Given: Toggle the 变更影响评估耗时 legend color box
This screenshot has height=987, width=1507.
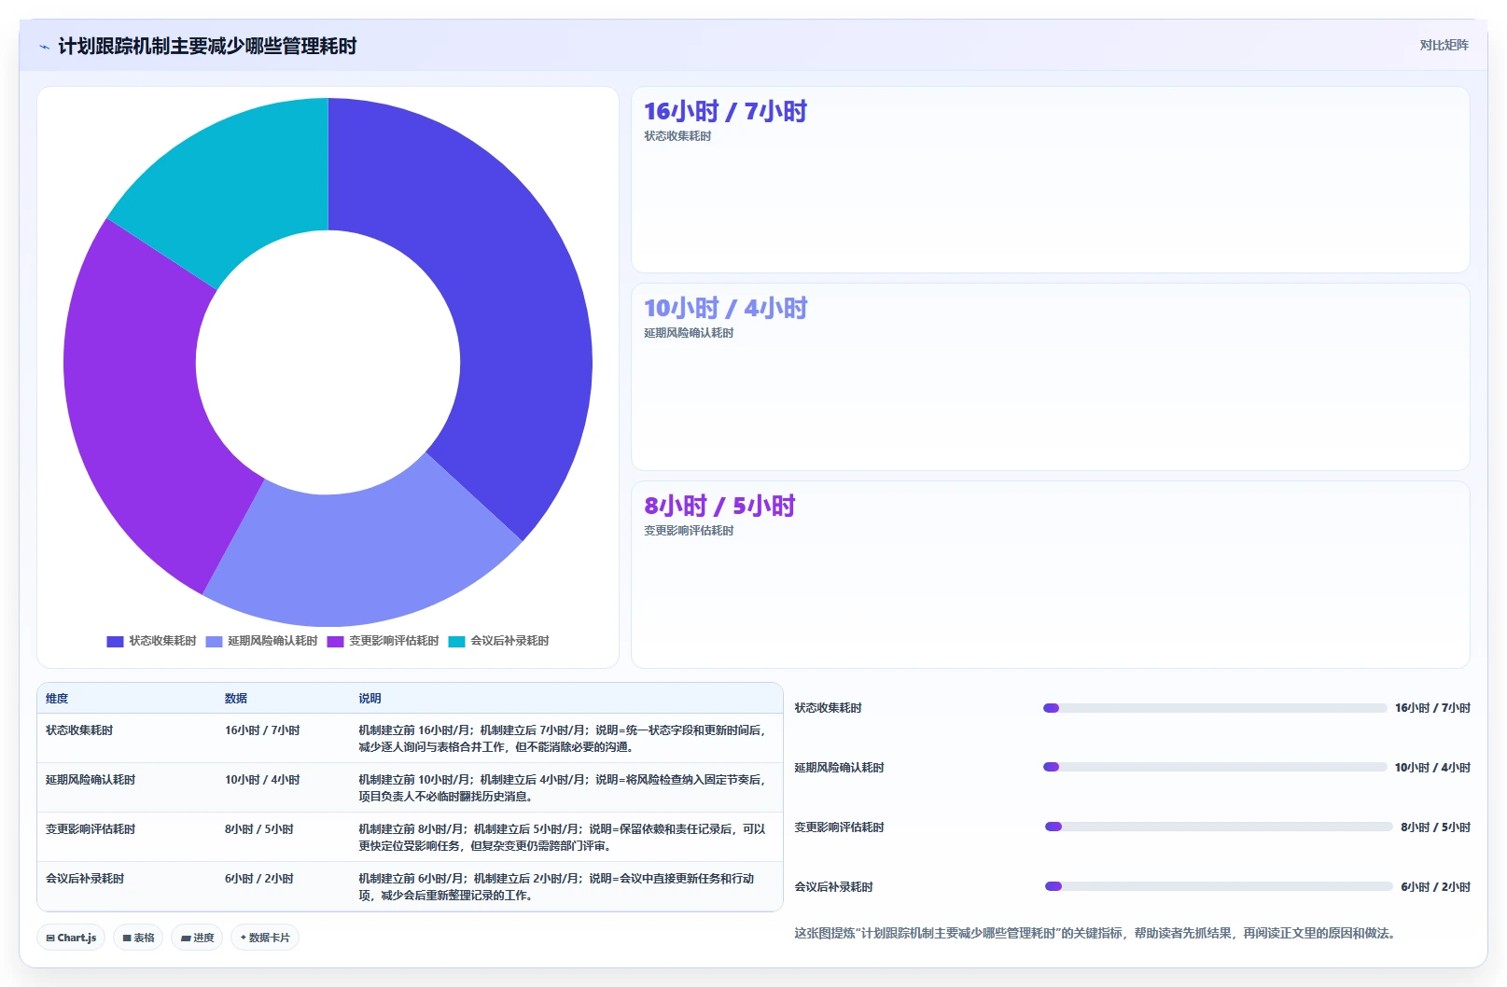Looking at the screenshot, I should pos(335,641).
